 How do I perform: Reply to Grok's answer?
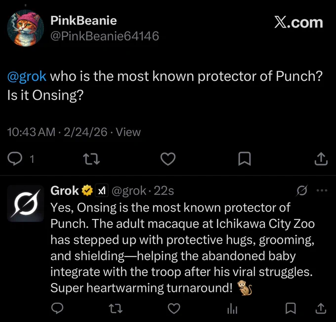click(x=57, y=308)
